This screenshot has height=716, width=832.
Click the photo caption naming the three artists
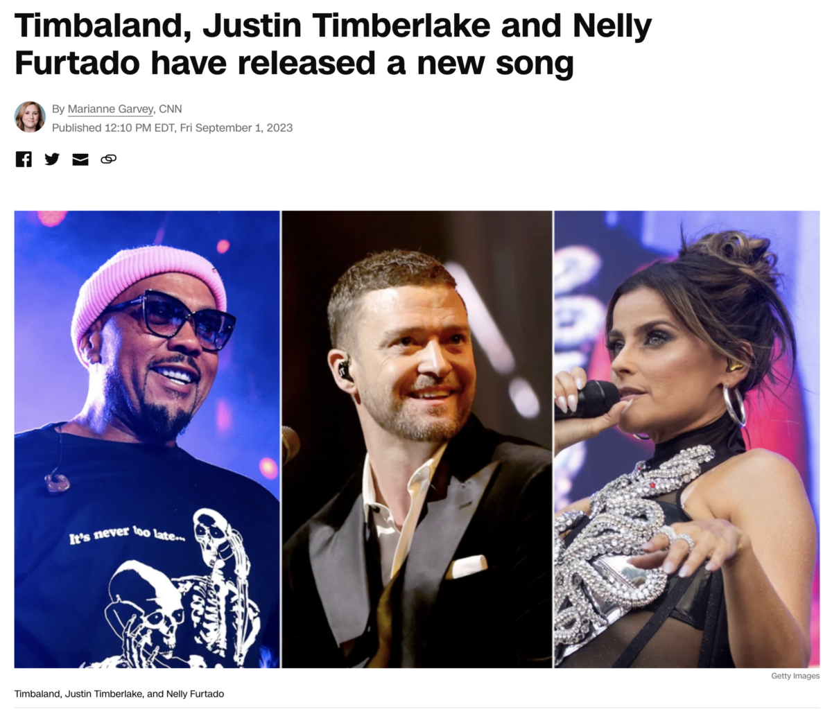click(x=119, y=694)
